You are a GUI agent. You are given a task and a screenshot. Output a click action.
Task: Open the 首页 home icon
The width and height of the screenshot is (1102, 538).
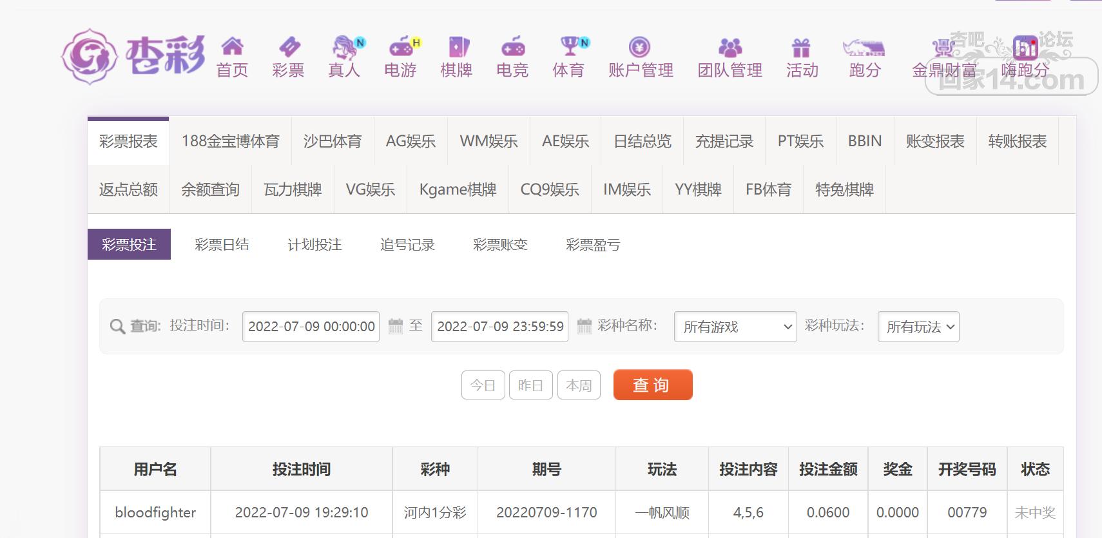coord(232,46)
